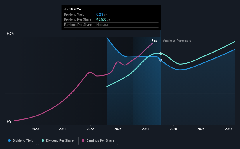This screenshot has height=149, width=240.
Task: Select the teal Dividend Per Share data point marker
Action: pos(160,53)
